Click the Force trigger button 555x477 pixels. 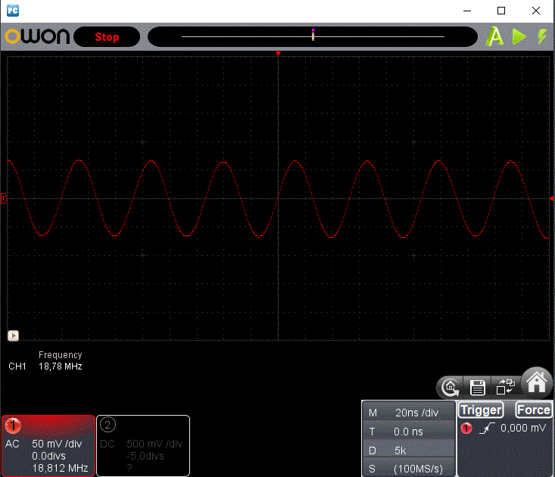533,410
